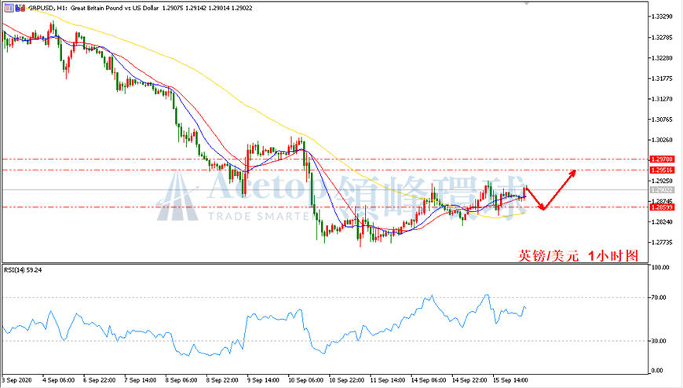The height and width of the screenshot is (388, 683).
Task: Open the one-click trading panel icon
Action: pos(9,8)
